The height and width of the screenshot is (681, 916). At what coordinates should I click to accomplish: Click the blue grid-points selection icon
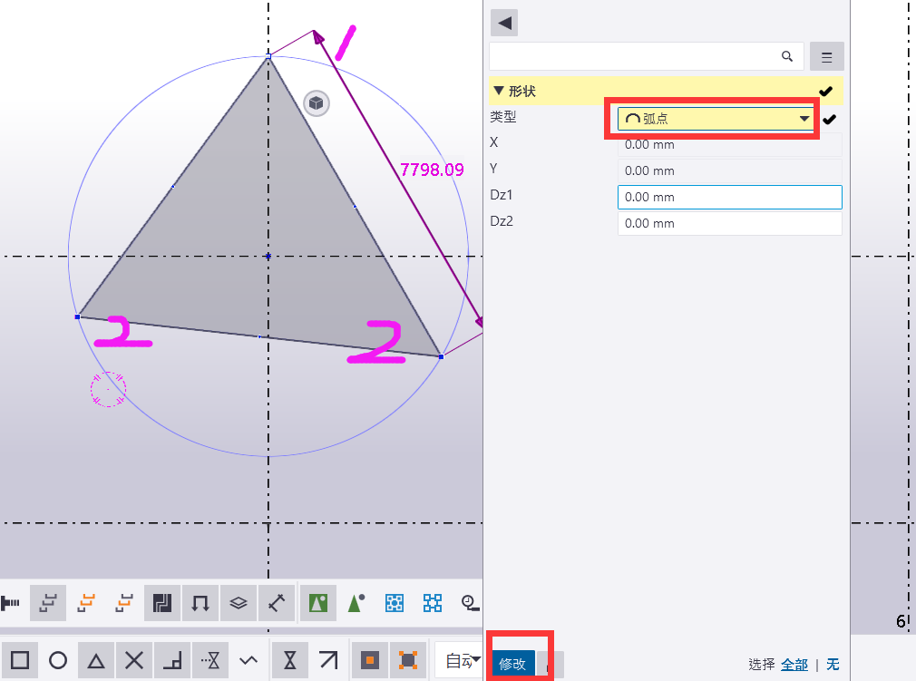coord(395,603)
